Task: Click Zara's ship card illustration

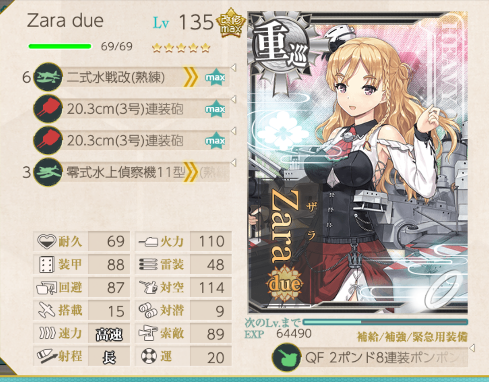Action: pyautogui.click(x=358, y=163)
